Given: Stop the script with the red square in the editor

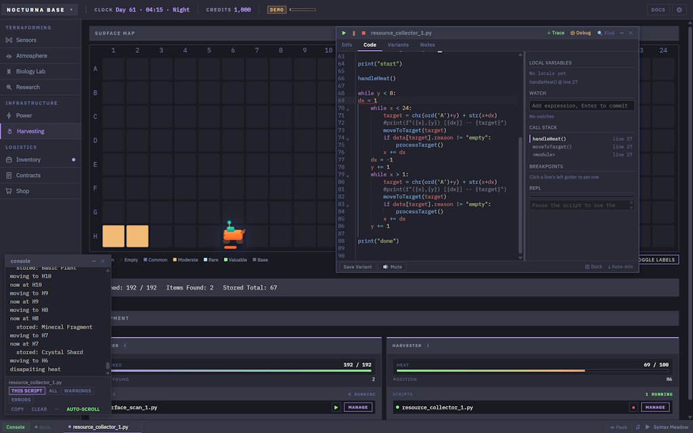Looking at the screenshot, I should [363, 33].
